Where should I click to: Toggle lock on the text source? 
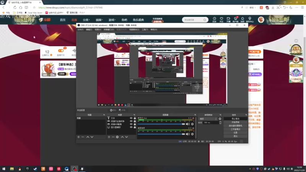(x=135, y=118)
